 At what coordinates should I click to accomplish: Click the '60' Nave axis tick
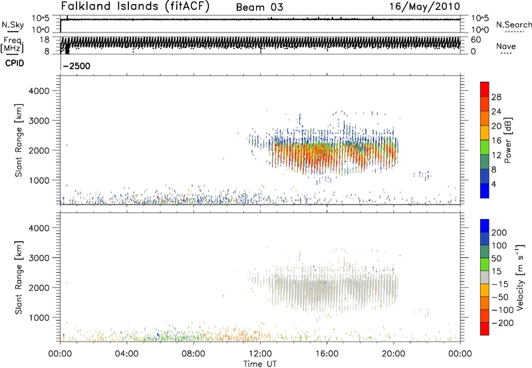pyautogui.click(x=475, y=40)
